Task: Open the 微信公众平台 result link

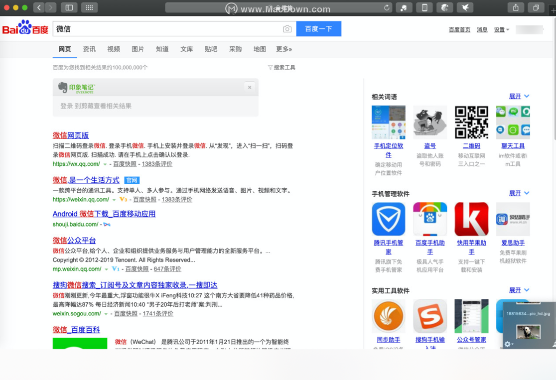Action: click(74, 241)
